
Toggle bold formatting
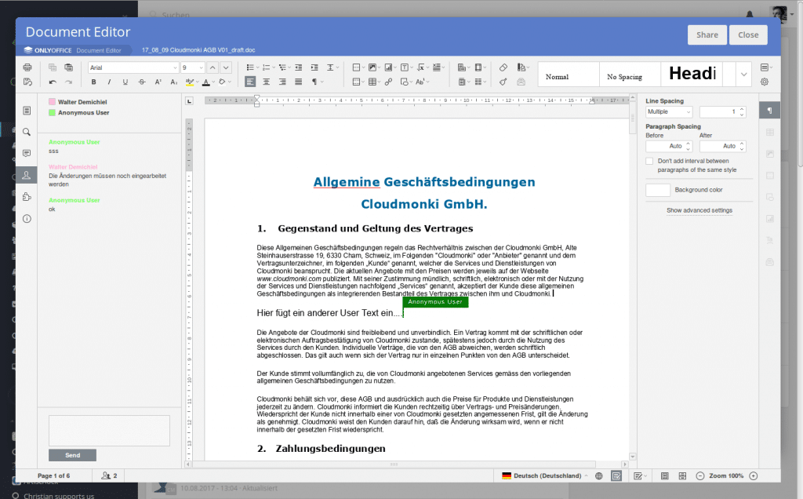pos(93,82)
